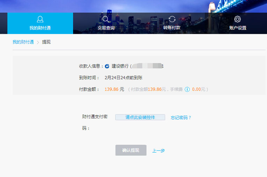This screenshot has width=267, height=177.
Task: Click the breadcrumb chevron separator before 提现
Action: pyautogui.click(x=38, y=42)
